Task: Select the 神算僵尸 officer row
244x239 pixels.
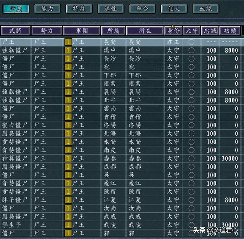Action: 14,158
